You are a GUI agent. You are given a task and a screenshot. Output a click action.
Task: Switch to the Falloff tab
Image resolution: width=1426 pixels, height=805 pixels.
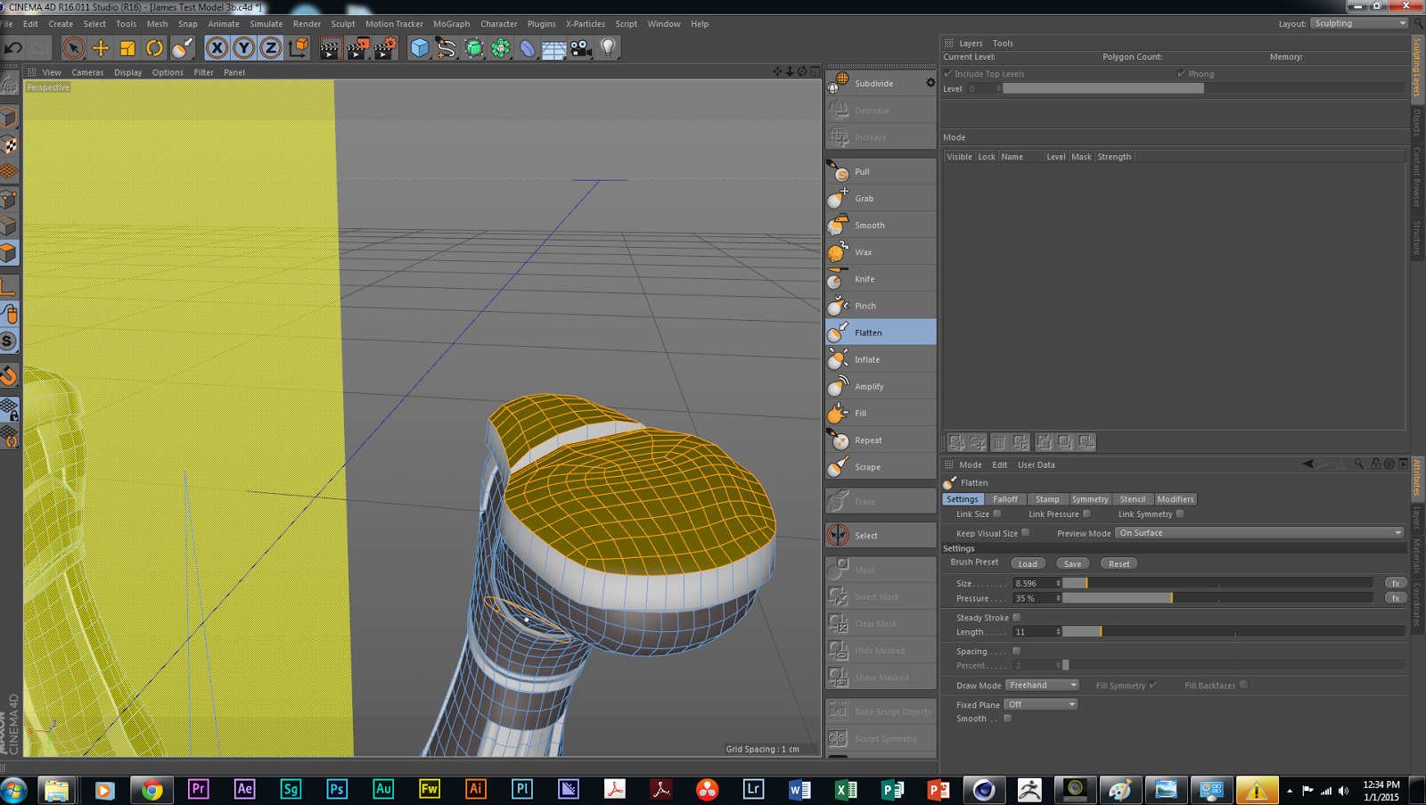coord(1004,499)
